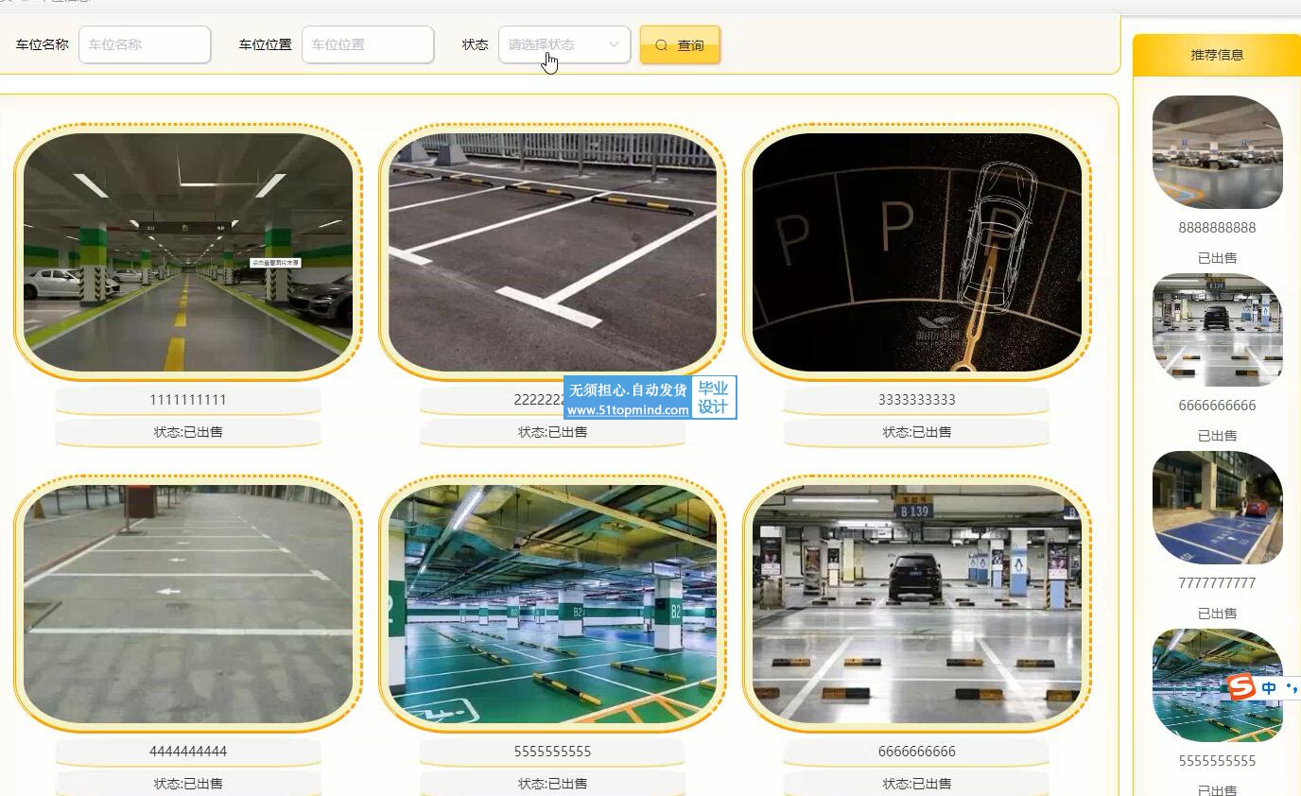
Task: Click 状态:已出售 under 1111111111
Action: (188, 432)
